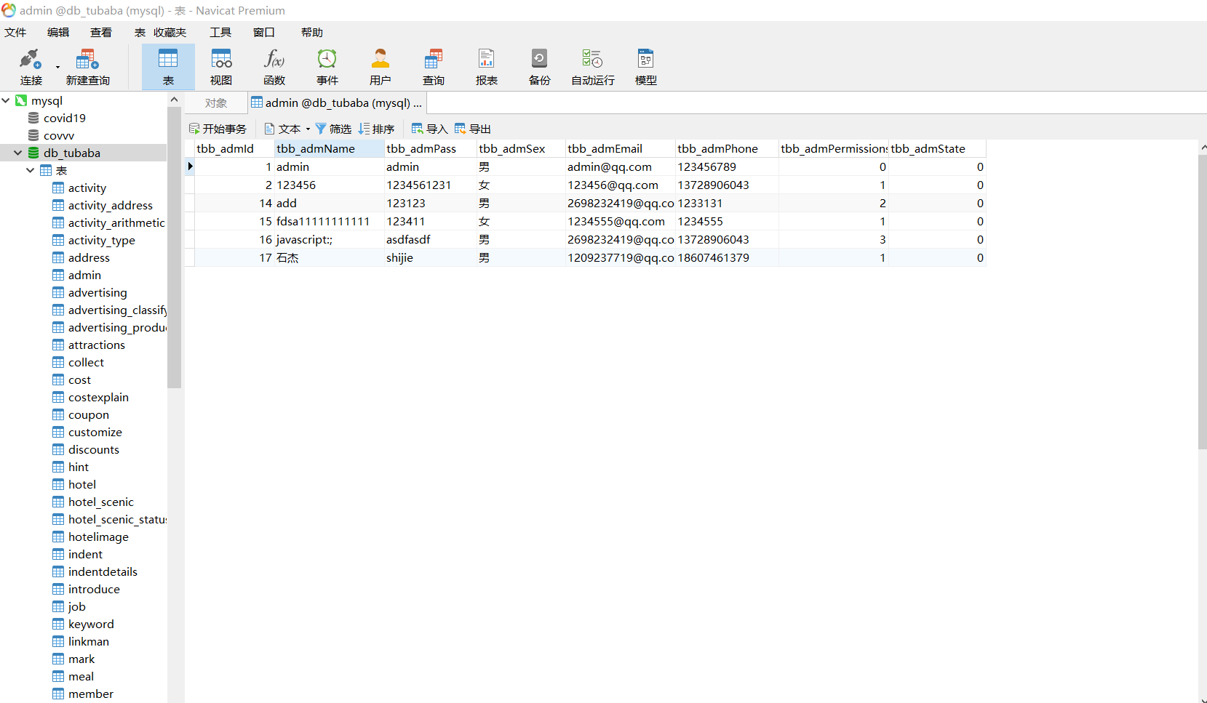Click the tree panel scroll-up arrow

[174, 100]
